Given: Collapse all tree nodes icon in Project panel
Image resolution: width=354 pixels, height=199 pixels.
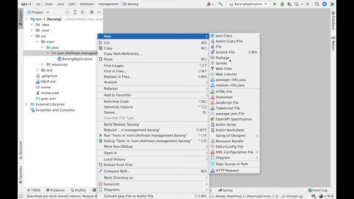Looking at the screenshot, I should pos(82,12).
